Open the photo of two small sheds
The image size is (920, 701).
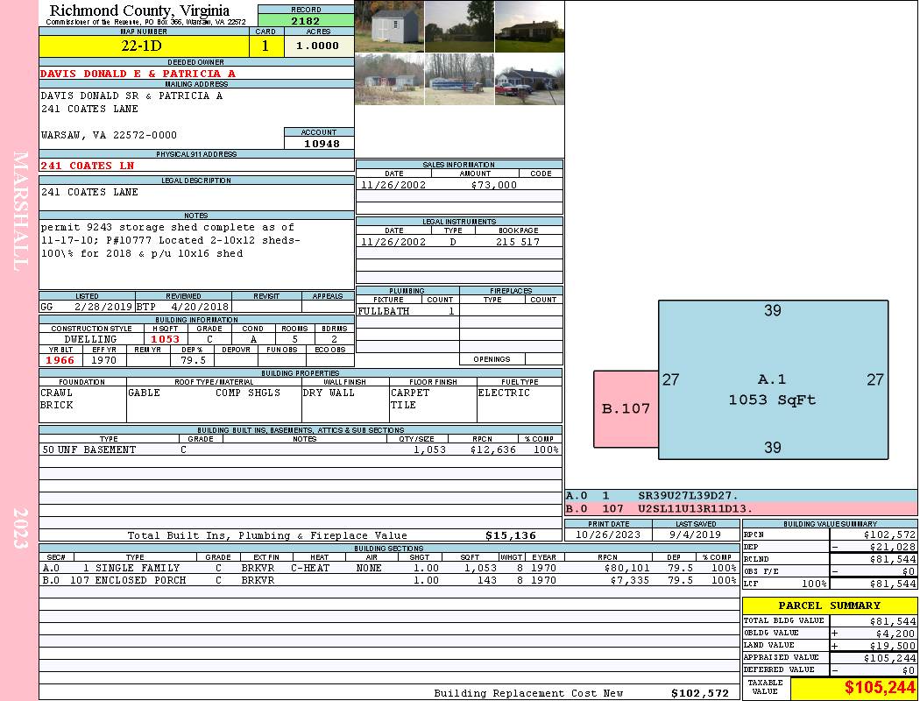389,80
